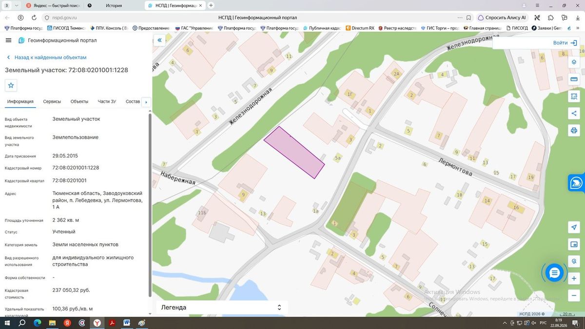Open the hamburger menu of the portal
The image size is (585, 329).
coord(9,40)
